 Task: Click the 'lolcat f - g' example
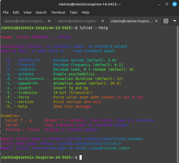tap(18, 120)
